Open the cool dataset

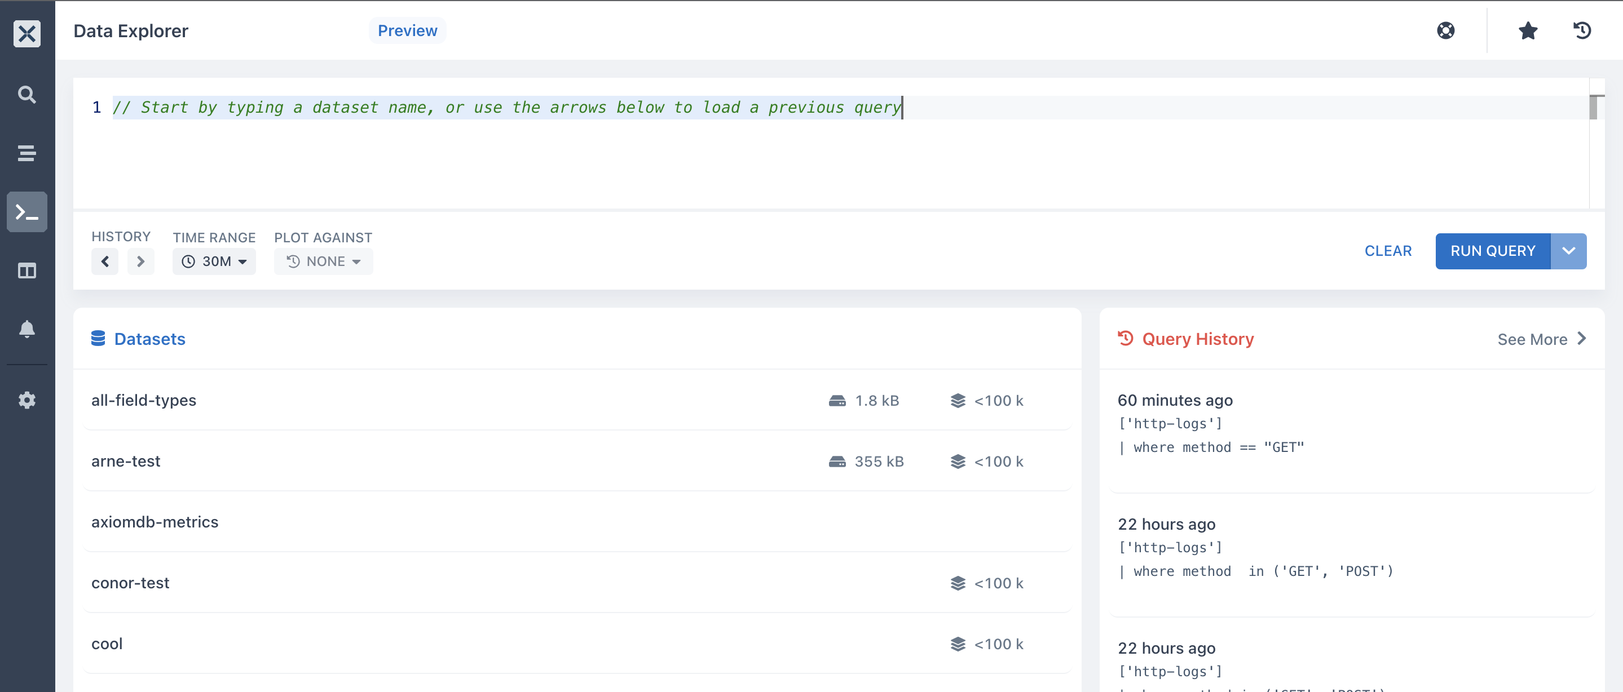pyautogui.click(x=576, y=644)
